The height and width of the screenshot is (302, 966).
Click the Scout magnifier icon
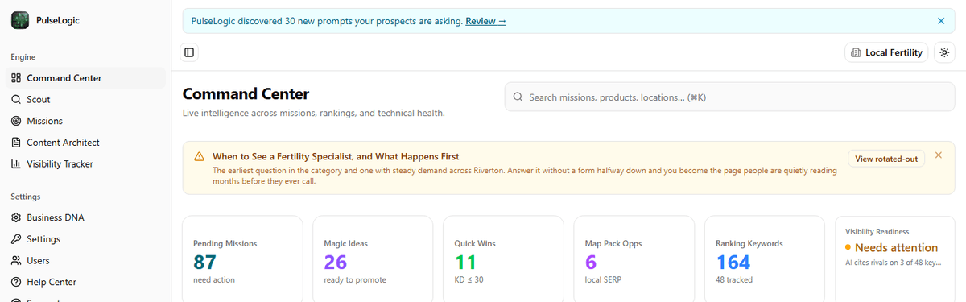coord(16,100)
